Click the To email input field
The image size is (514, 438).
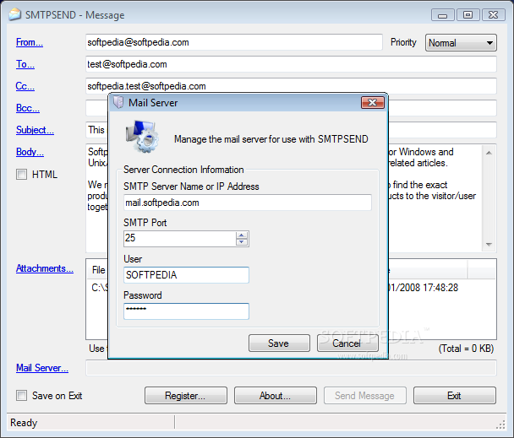coord(291,64)
